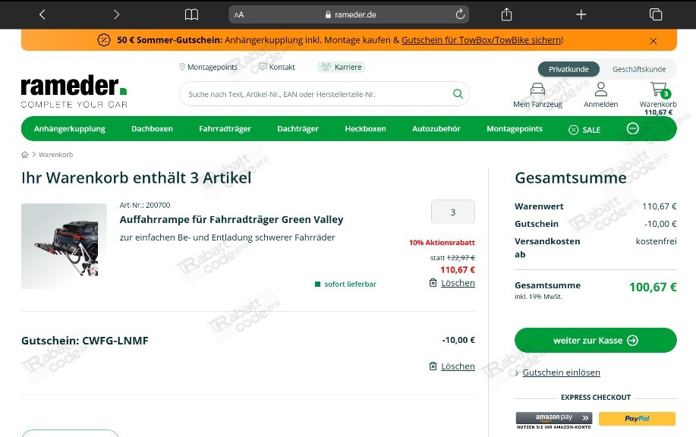Open the Gutschein für TowBox/TowBike sichern link
The width and height of the screenshot is (696, 437).
click(x=481, y=40)
